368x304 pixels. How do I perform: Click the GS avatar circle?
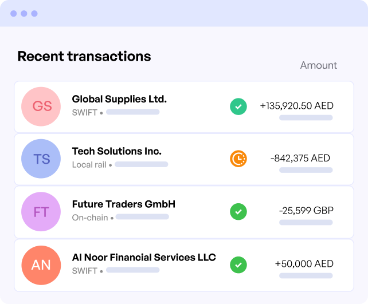click(41, 106)
